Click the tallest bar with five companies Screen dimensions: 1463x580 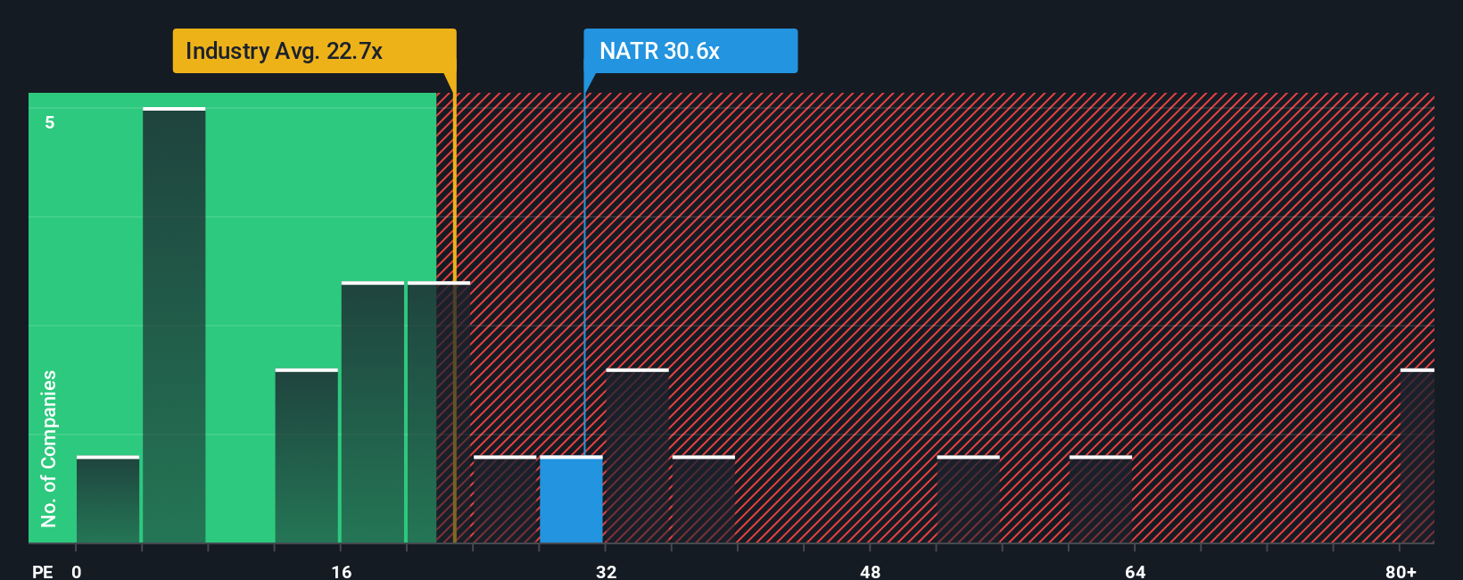(x=174, y=325)
